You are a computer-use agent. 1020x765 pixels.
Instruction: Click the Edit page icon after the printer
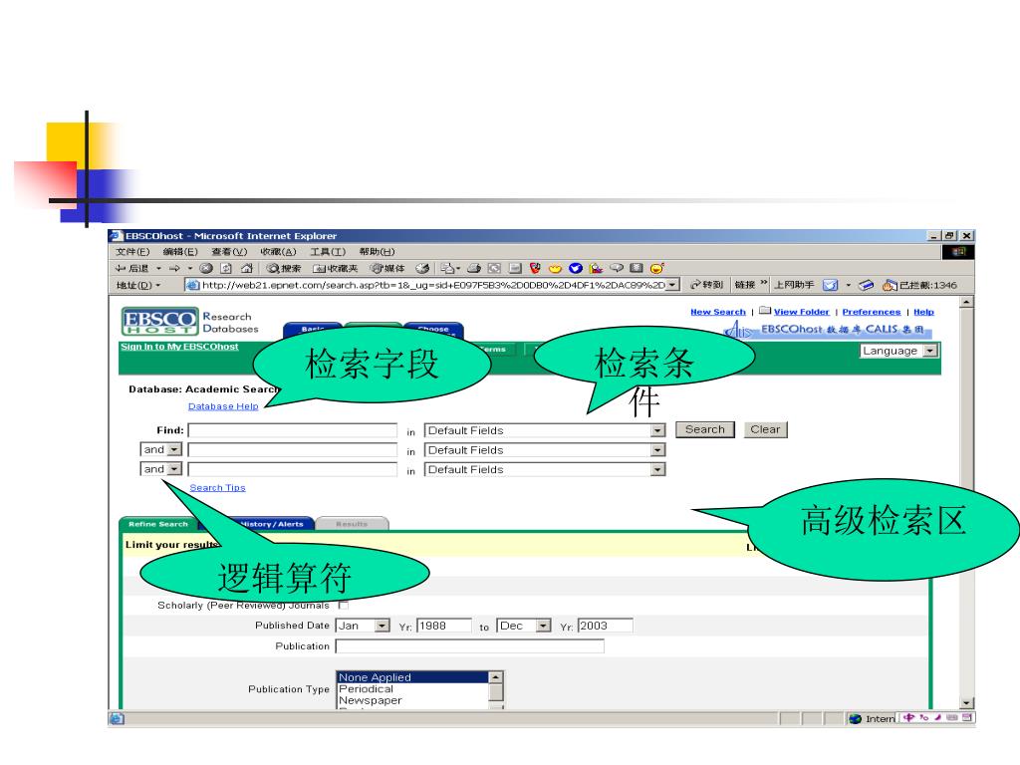pyautogui.click(x=494, y=268)
